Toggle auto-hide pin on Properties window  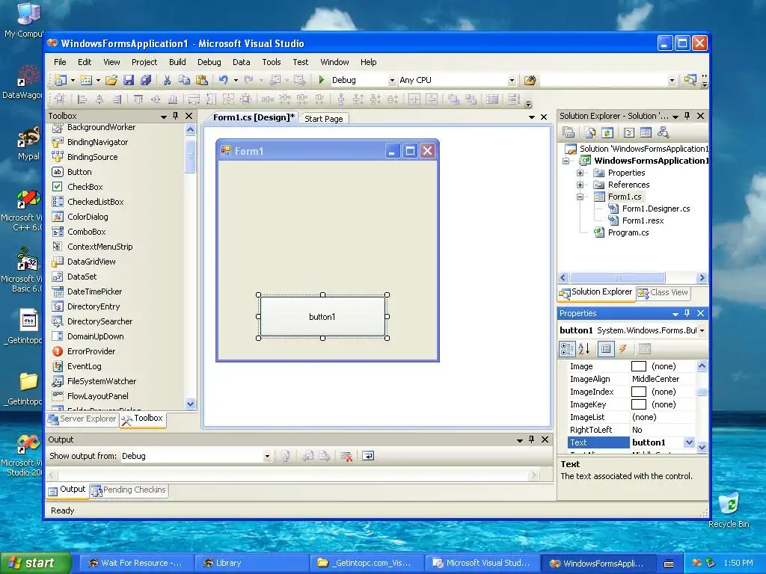coord(687,313)
